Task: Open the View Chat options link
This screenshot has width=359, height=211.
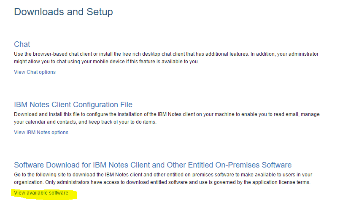Action: (x=35, y=72)
